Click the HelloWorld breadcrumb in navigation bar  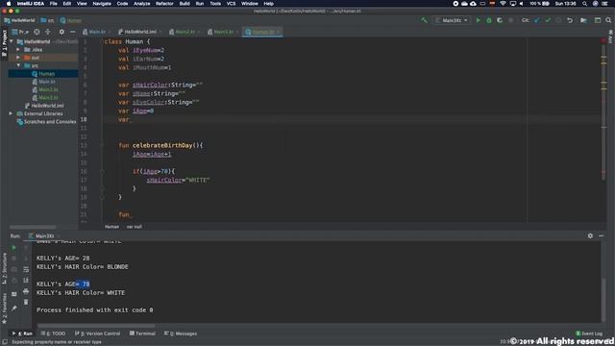point(19,20)
